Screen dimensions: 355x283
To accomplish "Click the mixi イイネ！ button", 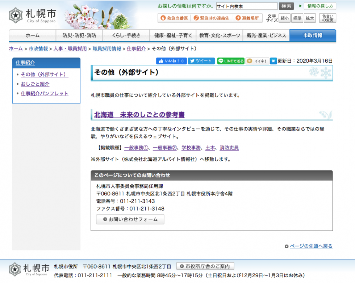I will click(x=257, y=61).
